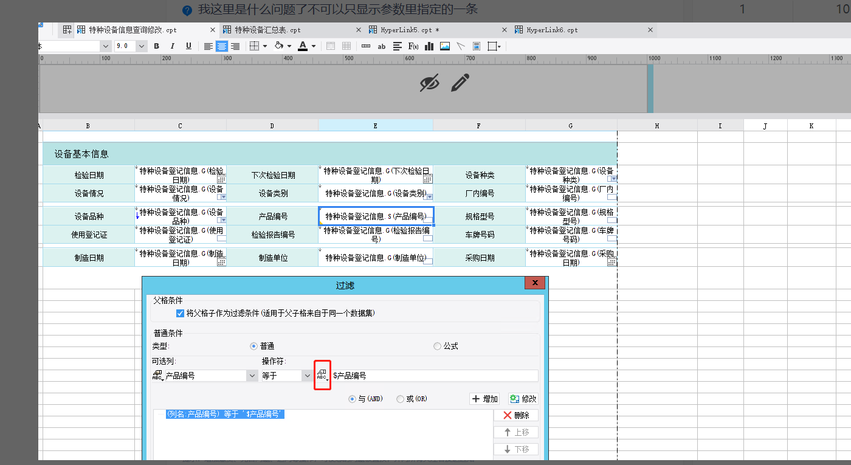Open 可选列 产品编号 dropdown
The height and width of the screenshot is (465, 851).
tap(252, 376)
